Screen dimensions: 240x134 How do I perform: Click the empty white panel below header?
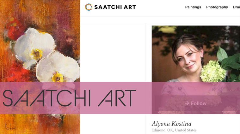tap(113, 53)
